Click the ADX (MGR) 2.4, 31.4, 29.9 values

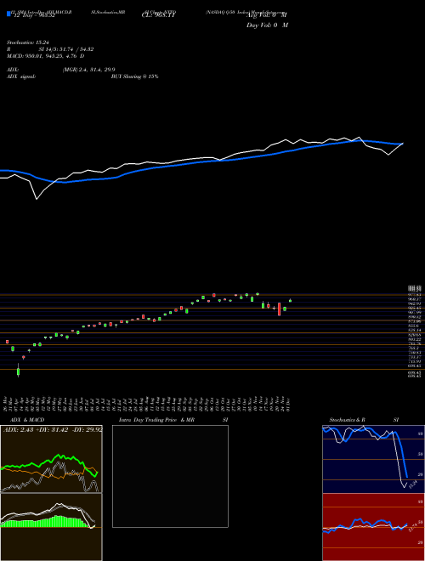tap(88, 70)
